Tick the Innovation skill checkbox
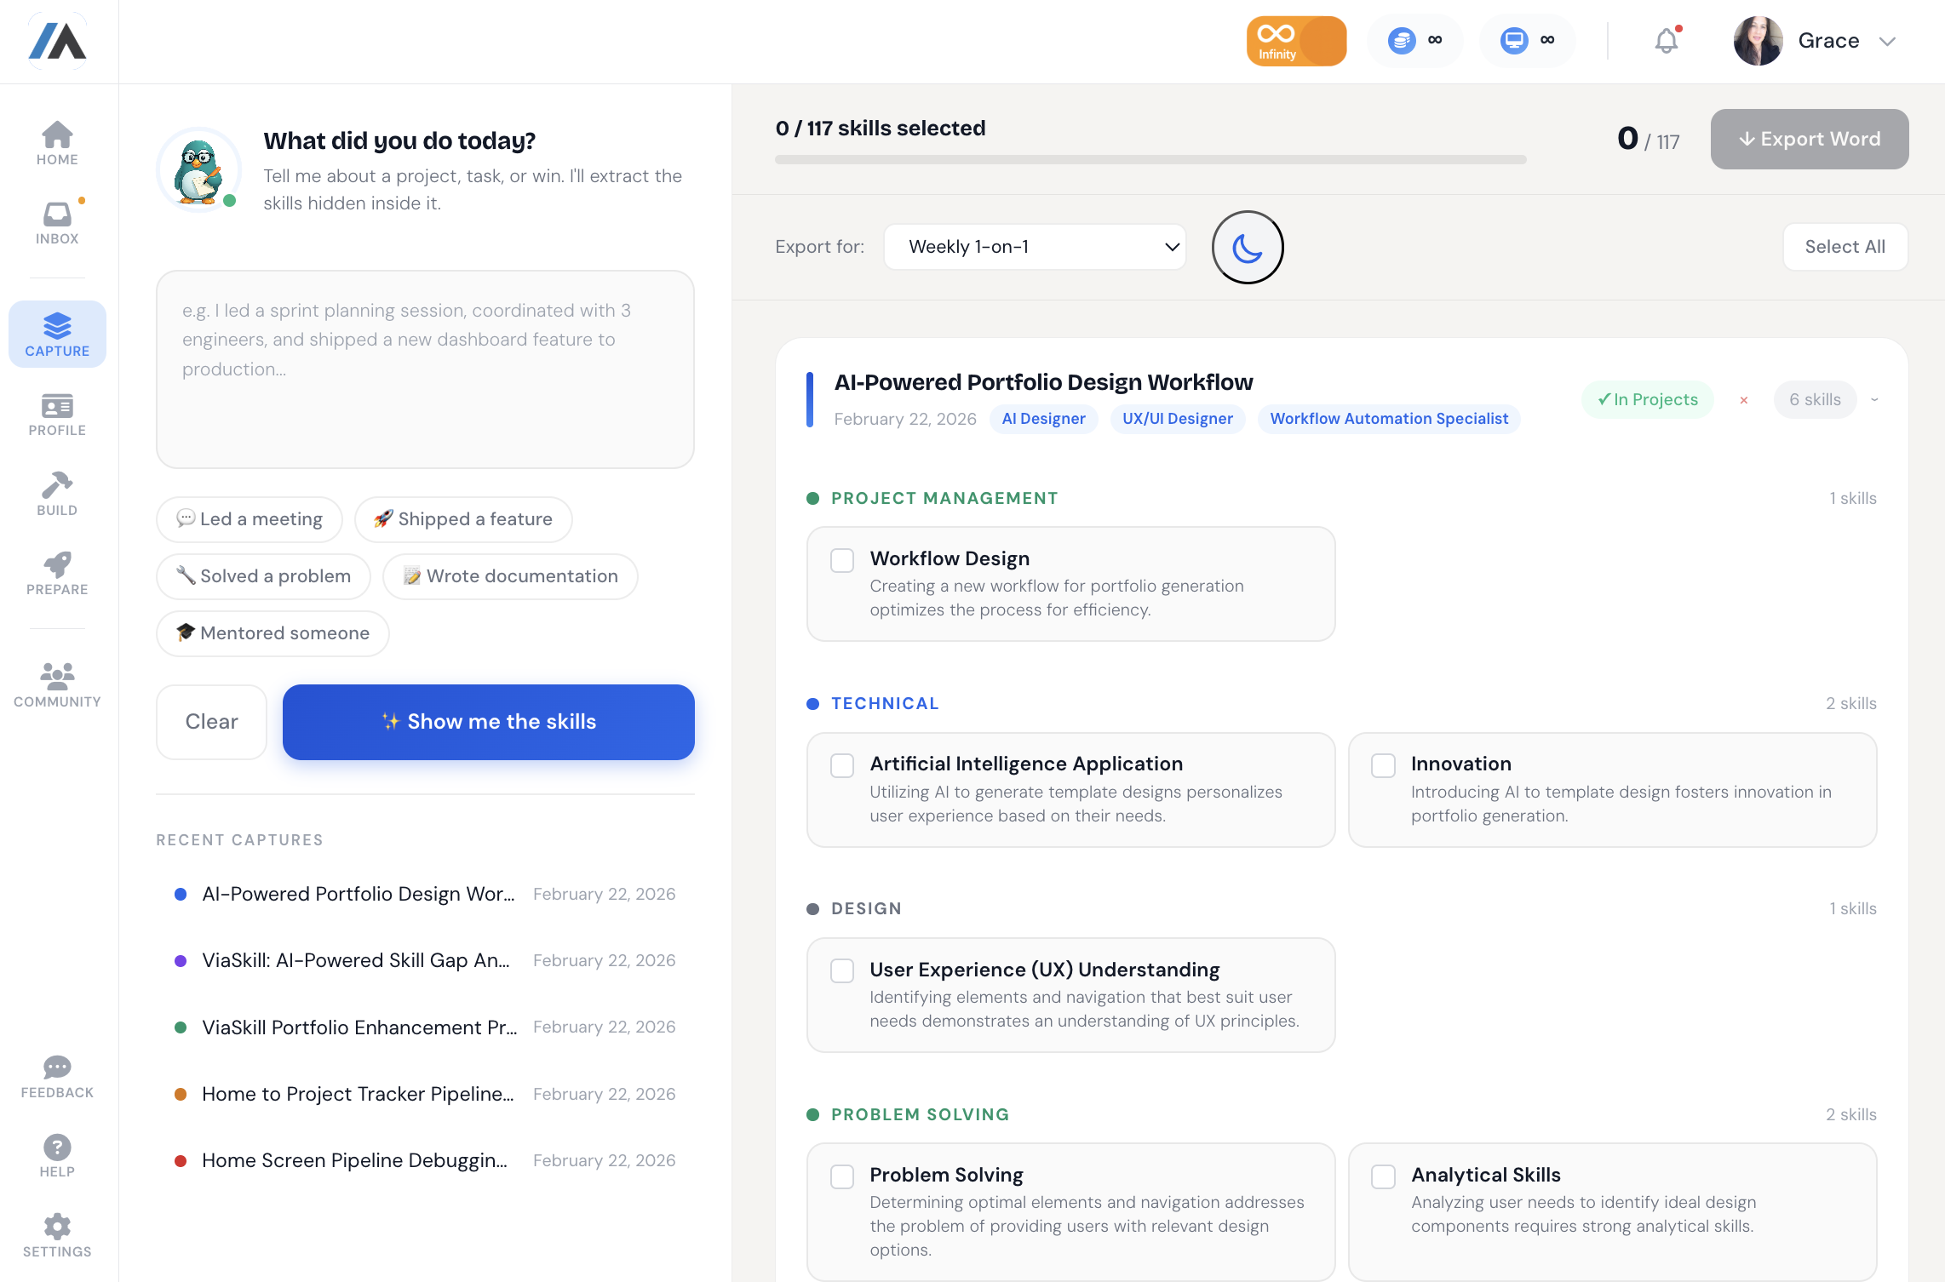This screenshot has height=1282, width=1945. pyautogui.click(x=1383, y=765)
